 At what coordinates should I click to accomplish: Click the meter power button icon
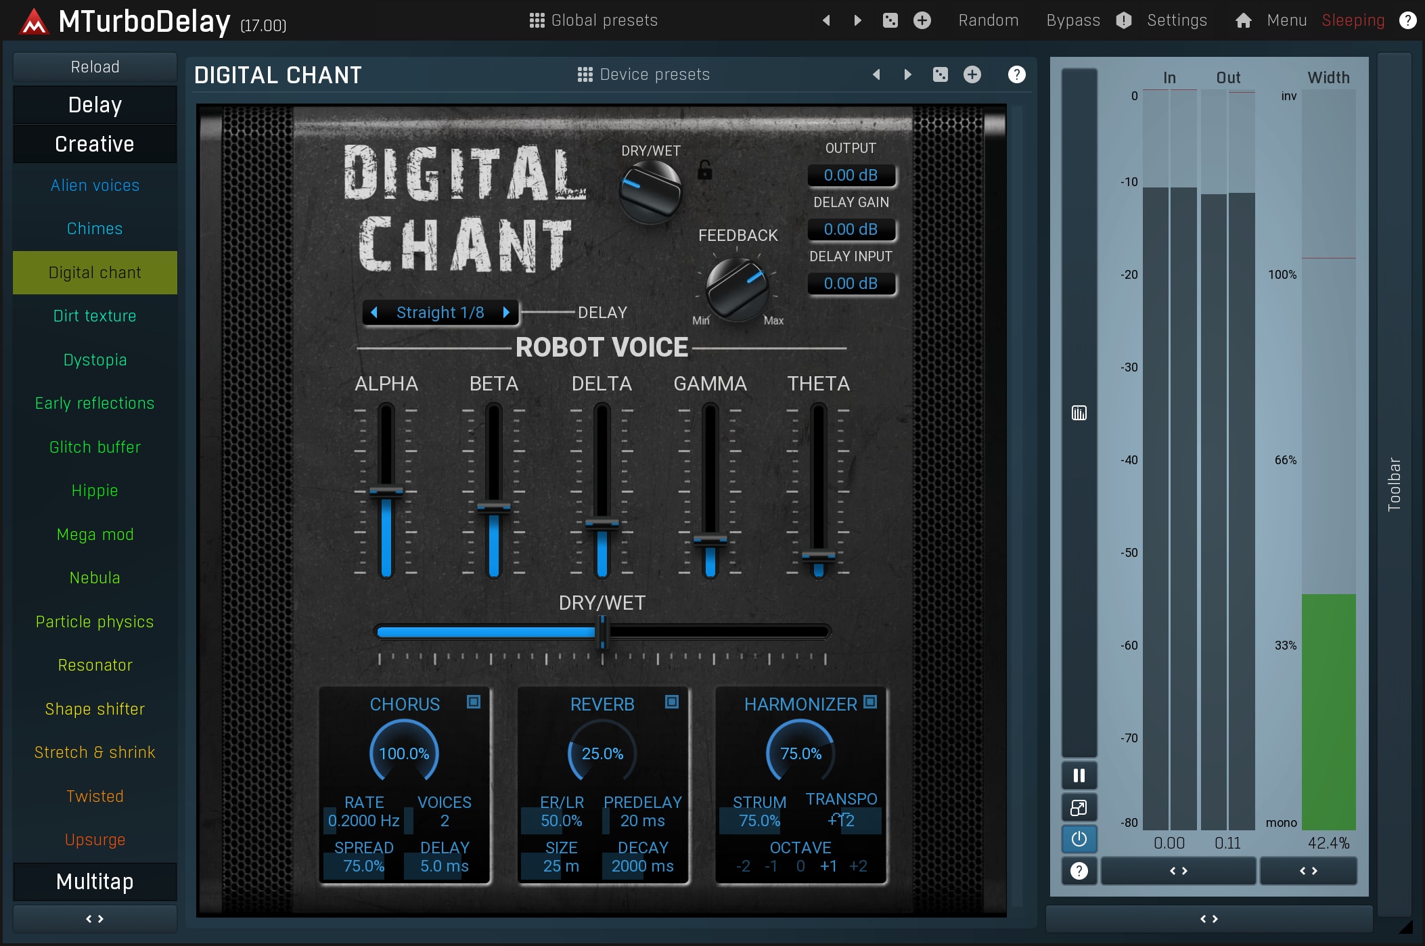pyautogui.click(x=1079, y=839)
